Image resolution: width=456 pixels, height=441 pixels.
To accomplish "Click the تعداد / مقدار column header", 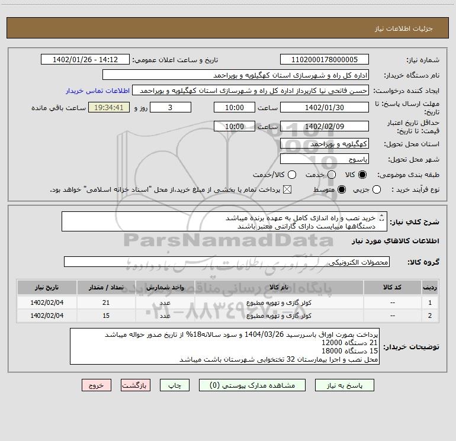I will 106,287.
